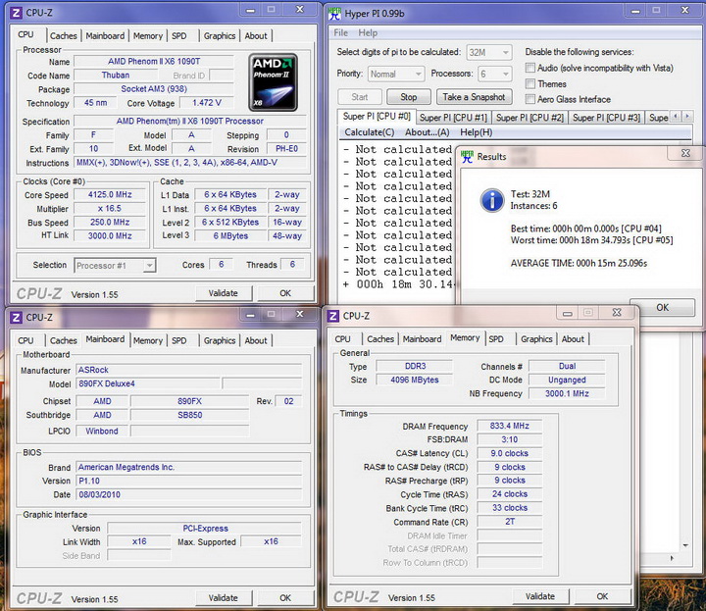This screenshot has width=706, height=611.
Task: Click the Core Voltage 1.472 V value
Action: point(206,103)
